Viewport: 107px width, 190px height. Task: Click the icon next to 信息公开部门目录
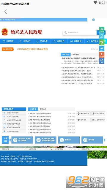4,131
